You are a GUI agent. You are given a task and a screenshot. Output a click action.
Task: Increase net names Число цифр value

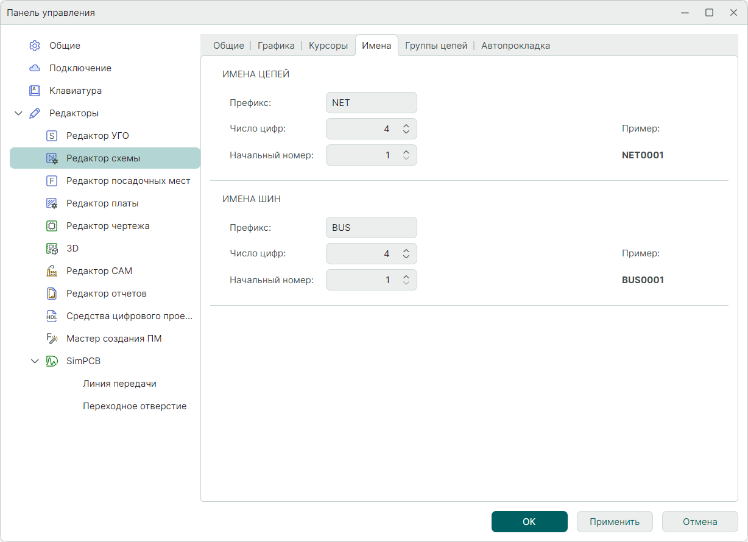coord(406,125)
